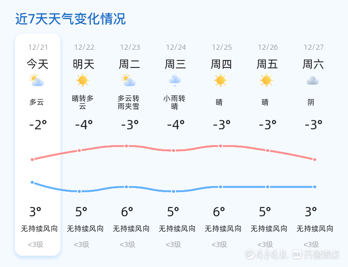The width and height of the screenshot is (348, 267).
Task: Click the 多云转雨夹雪 weather description
Action: click(x=129, y=102)
